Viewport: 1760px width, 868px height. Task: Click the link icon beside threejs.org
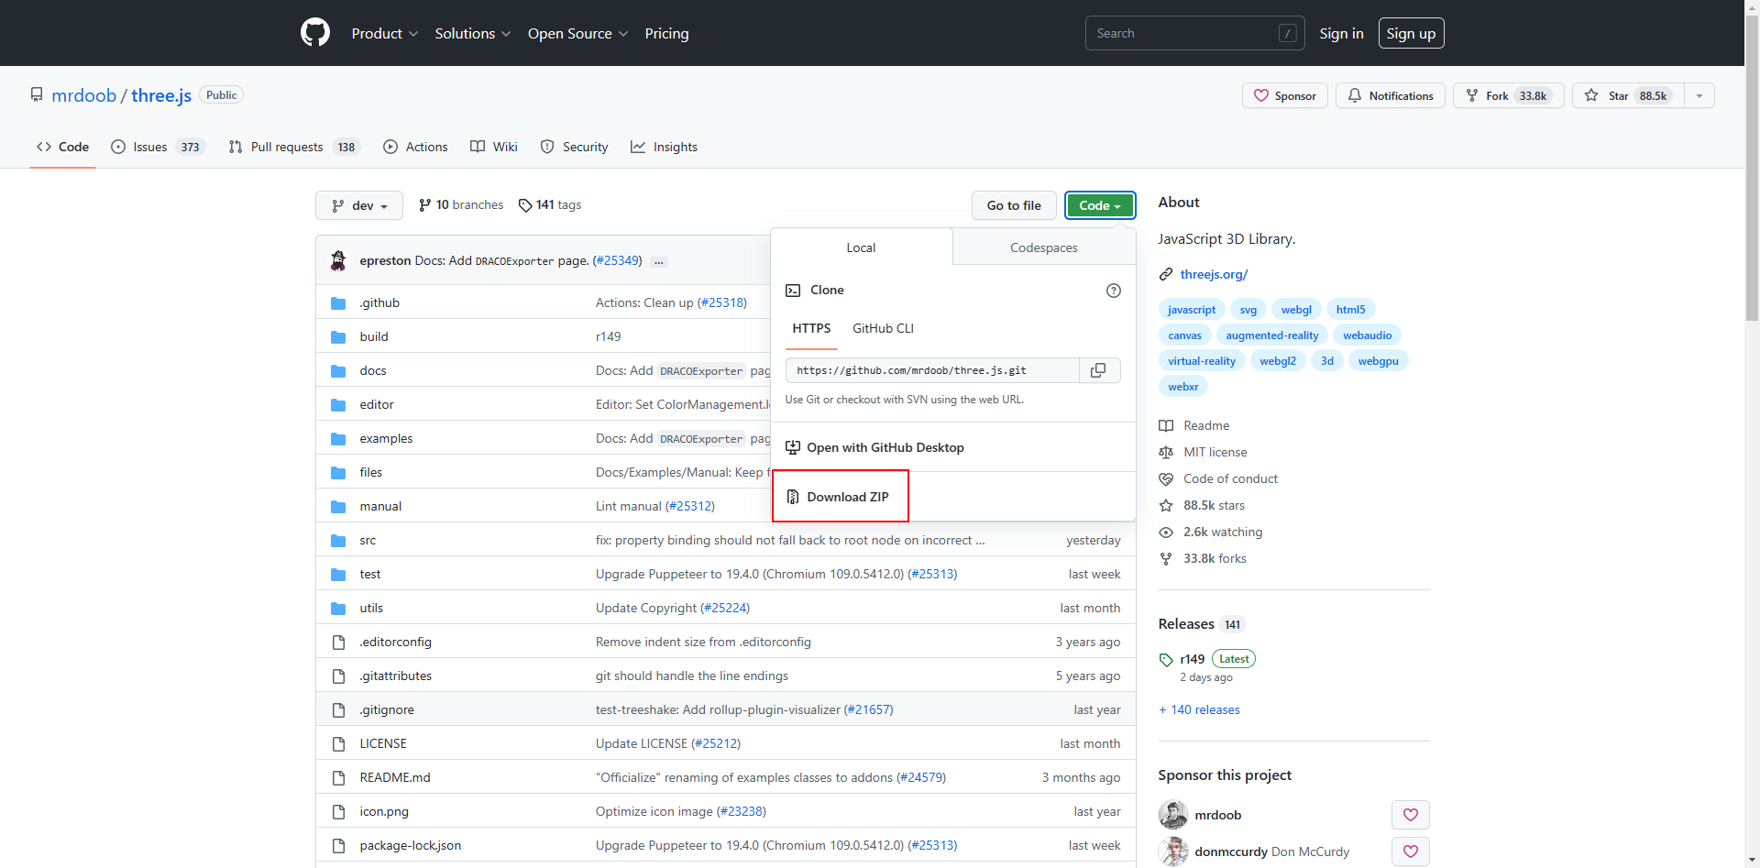pyautogui.click(x=1166, y=274)
